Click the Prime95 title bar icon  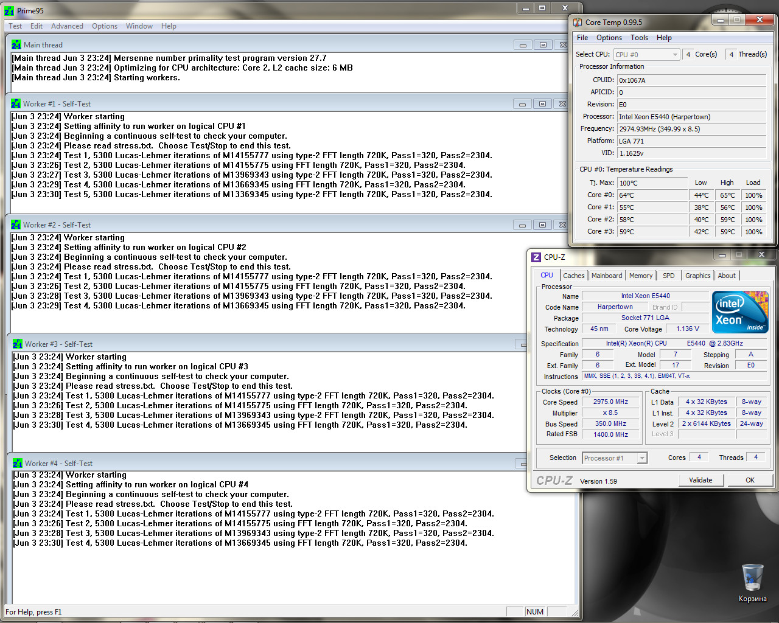(x=9, y=11)
